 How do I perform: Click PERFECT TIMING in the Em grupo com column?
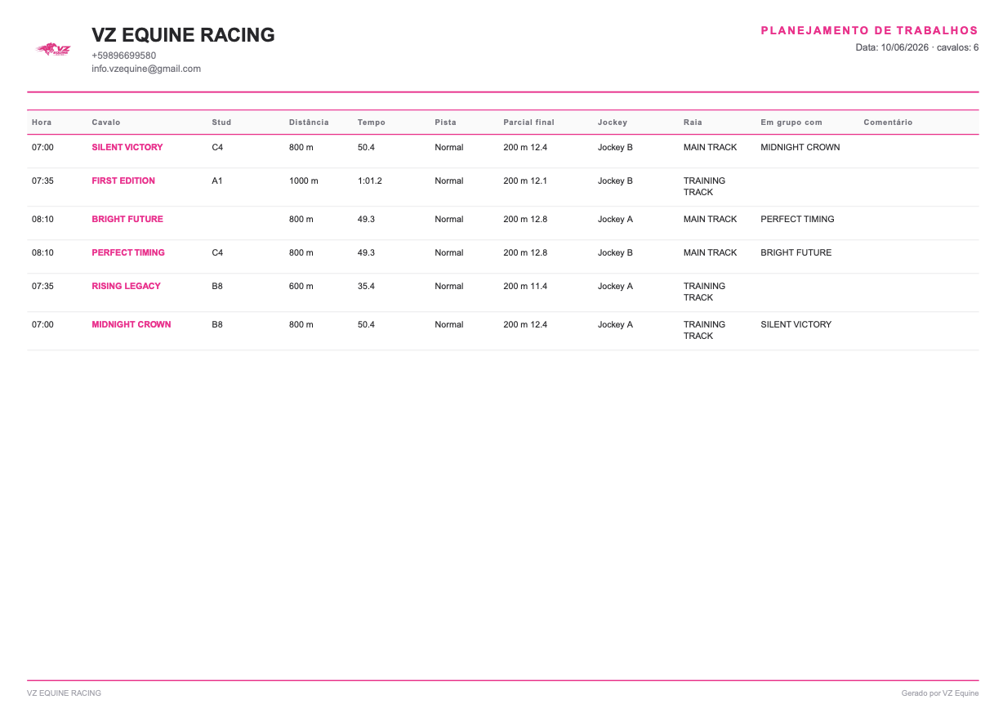point(798,219)
